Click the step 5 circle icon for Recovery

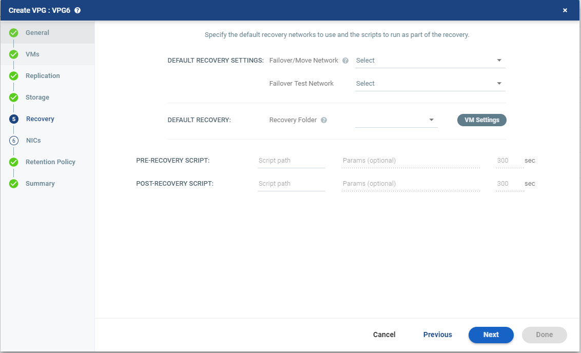(14, 119)
